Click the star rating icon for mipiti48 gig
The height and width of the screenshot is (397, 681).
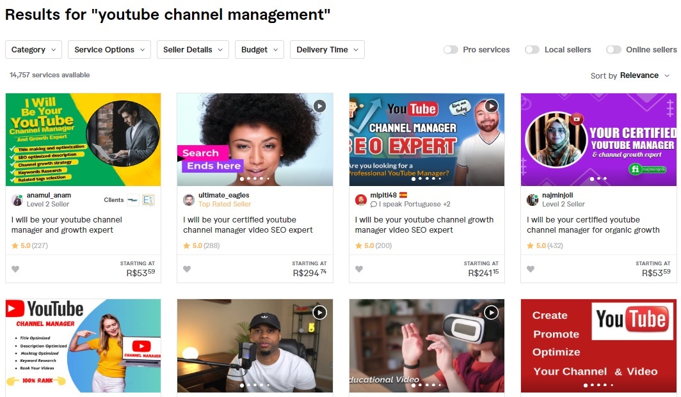pos(358,245)
